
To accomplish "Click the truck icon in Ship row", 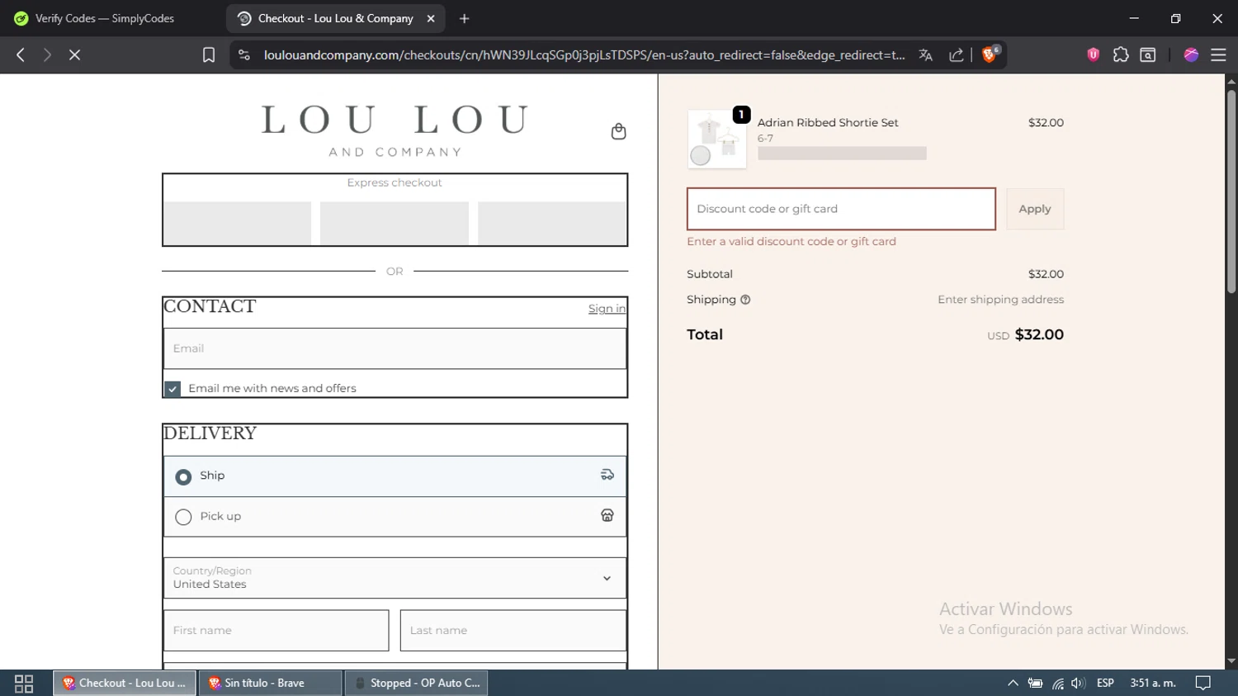I will [x=607, y=475].
